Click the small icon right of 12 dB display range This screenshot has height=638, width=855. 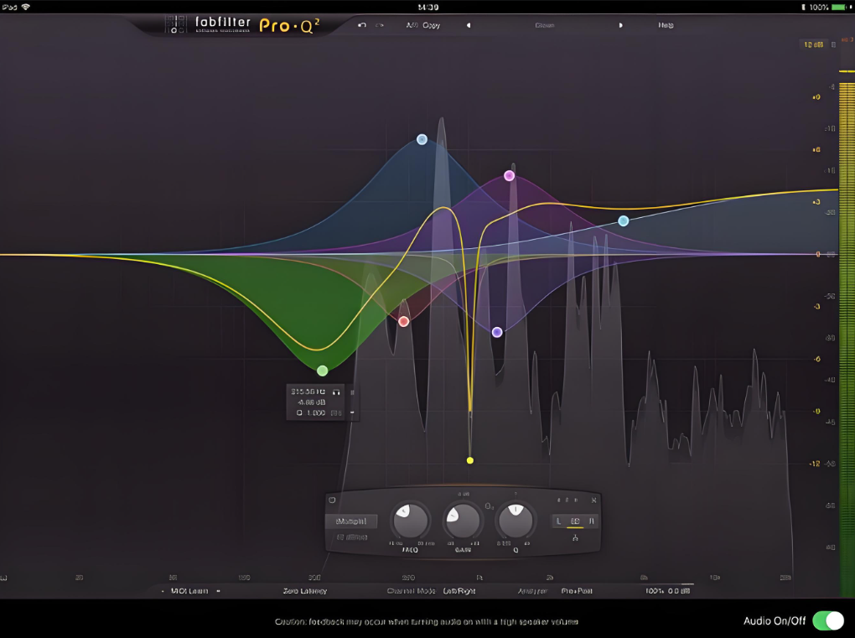coord(832,44)
